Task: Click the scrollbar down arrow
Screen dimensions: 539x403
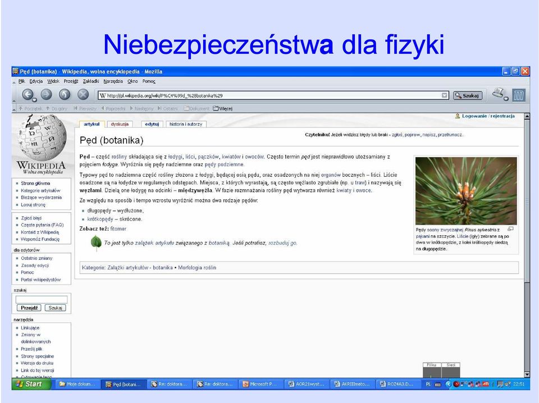Action: coord(527,374)
